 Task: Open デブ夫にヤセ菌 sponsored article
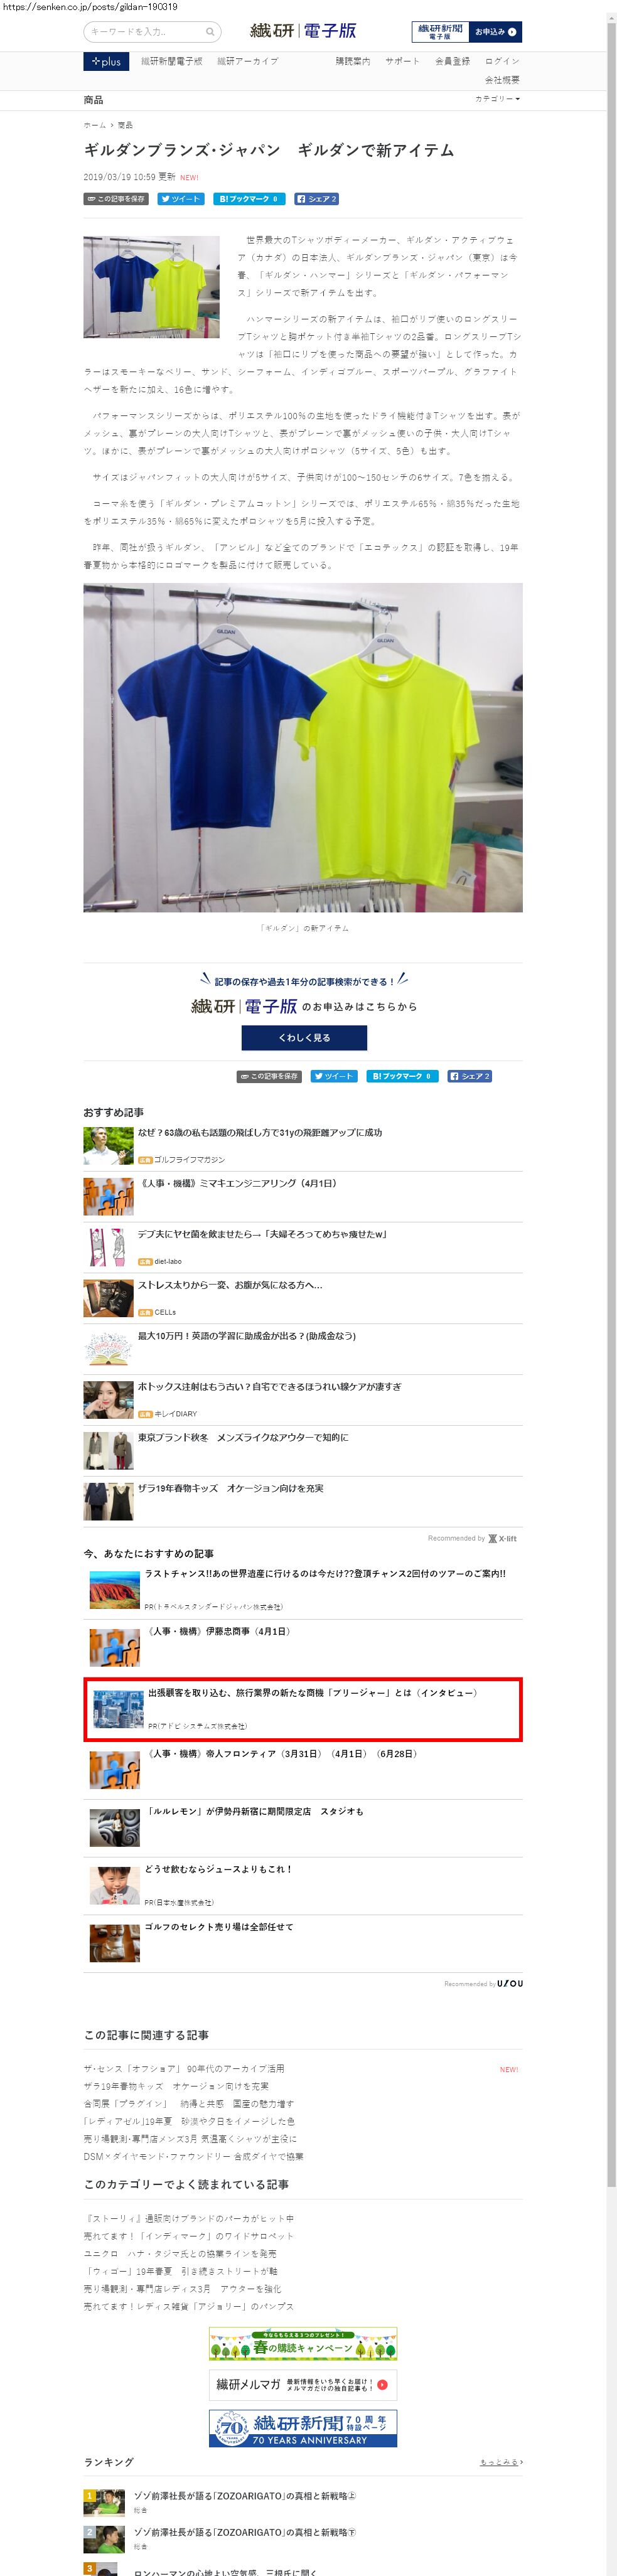262,1234
